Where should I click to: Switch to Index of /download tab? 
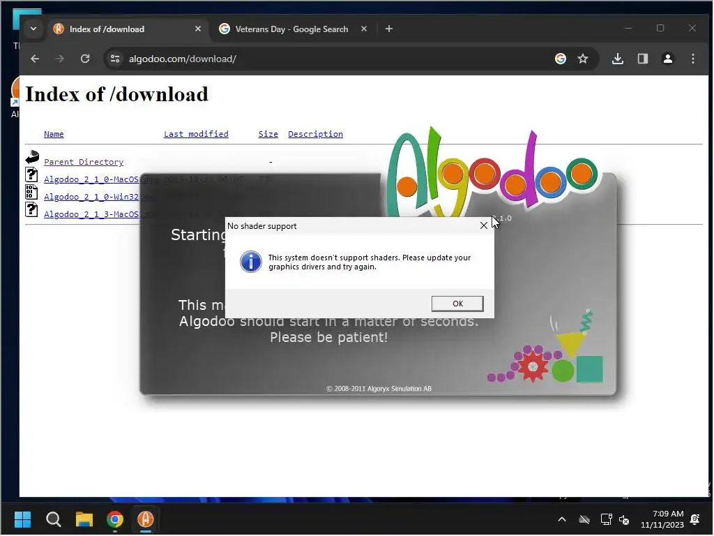click(128, 29)
